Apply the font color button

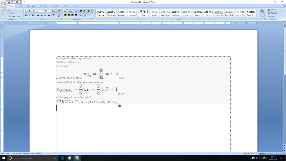point(59,15)
